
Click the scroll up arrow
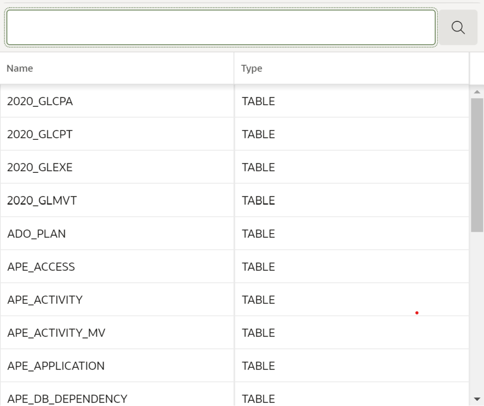[477, 92]
